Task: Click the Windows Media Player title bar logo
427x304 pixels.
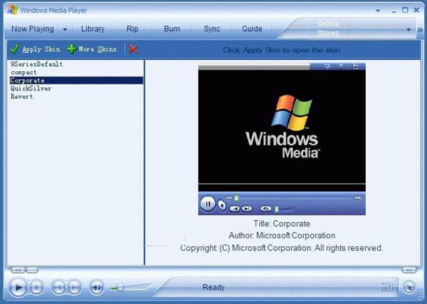Action: [x=13, y=10]
